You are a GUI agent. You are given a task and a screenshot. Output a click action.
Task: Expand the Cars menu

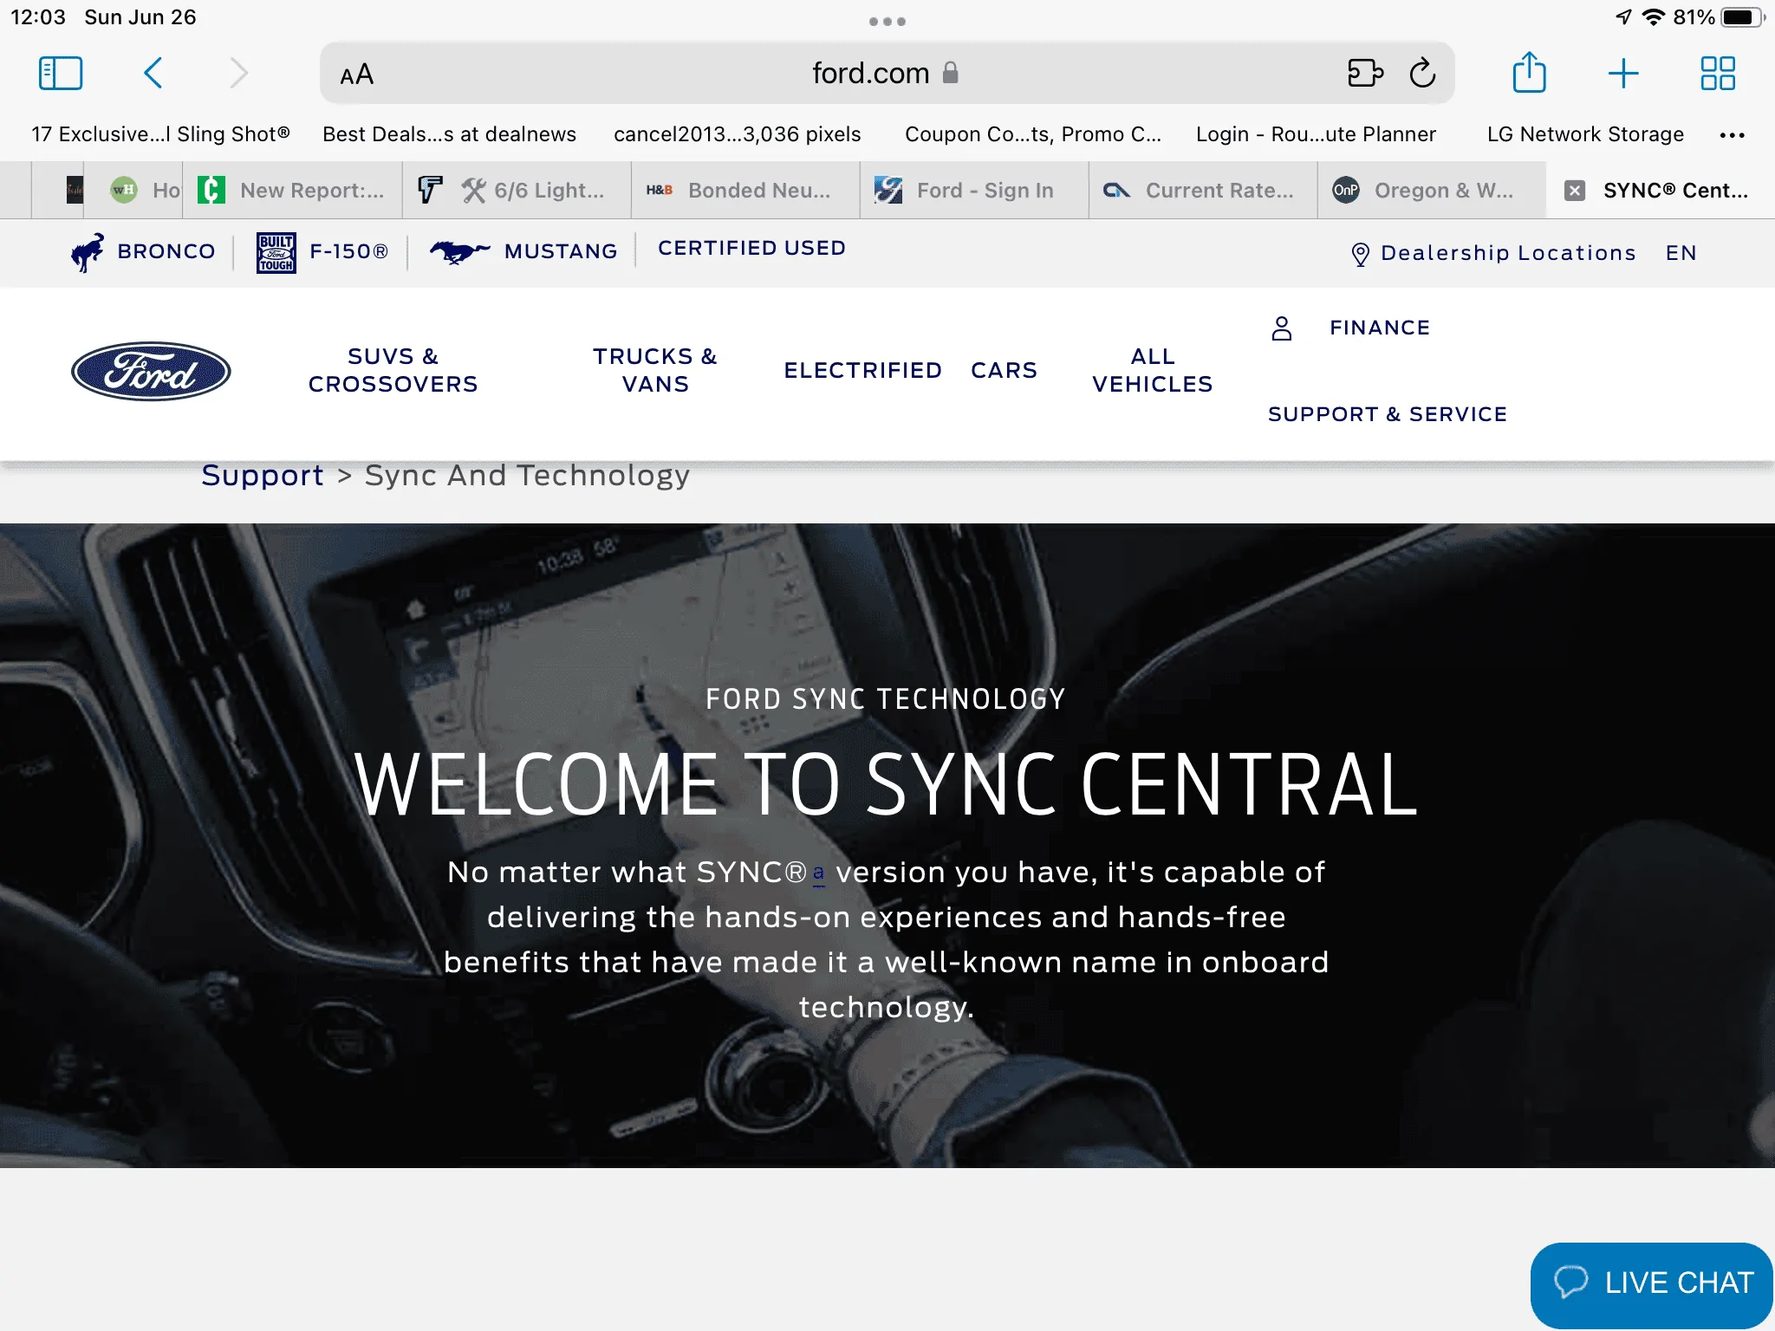(x=1004, y=370)
